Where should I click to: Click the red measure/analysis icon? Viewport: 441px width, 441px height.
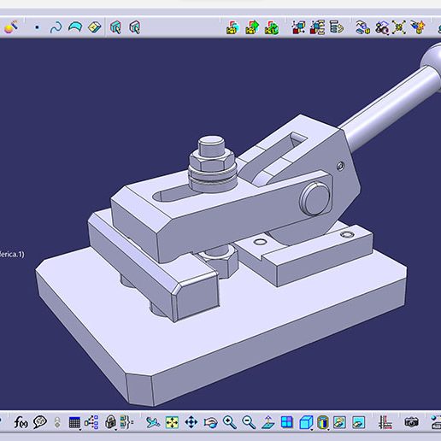tap(385, 422)
